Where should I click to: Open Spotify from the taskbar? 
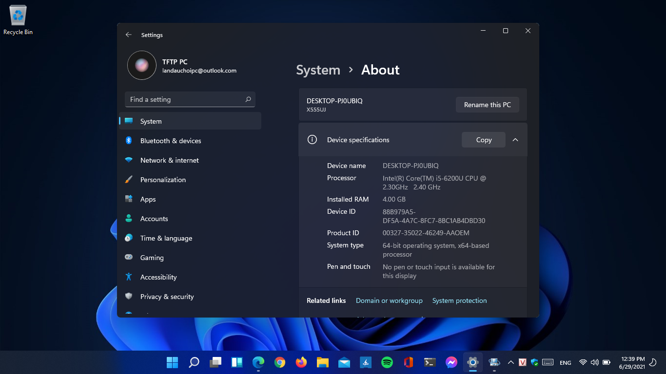(387, 362)
